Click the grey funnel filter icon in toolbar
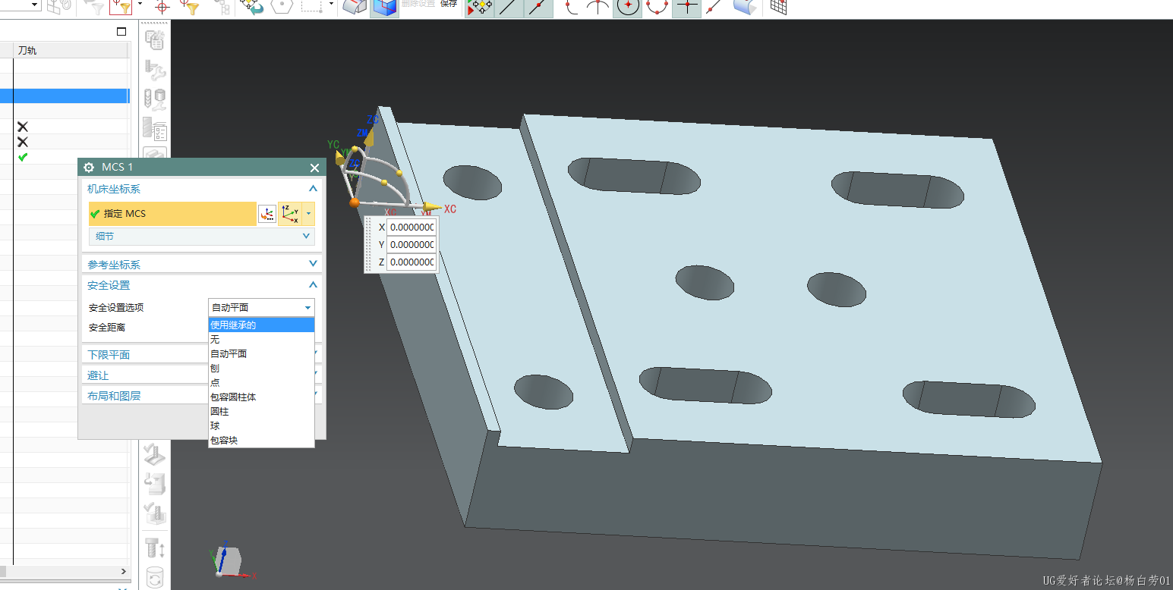 (93, 8)
